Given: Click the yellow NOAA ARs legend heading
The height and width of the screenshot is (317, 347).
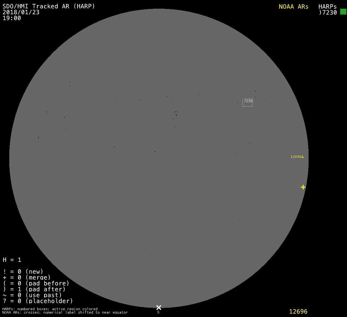Looking at the screenshot, I should pyautogui.click(x=293, y=7).
